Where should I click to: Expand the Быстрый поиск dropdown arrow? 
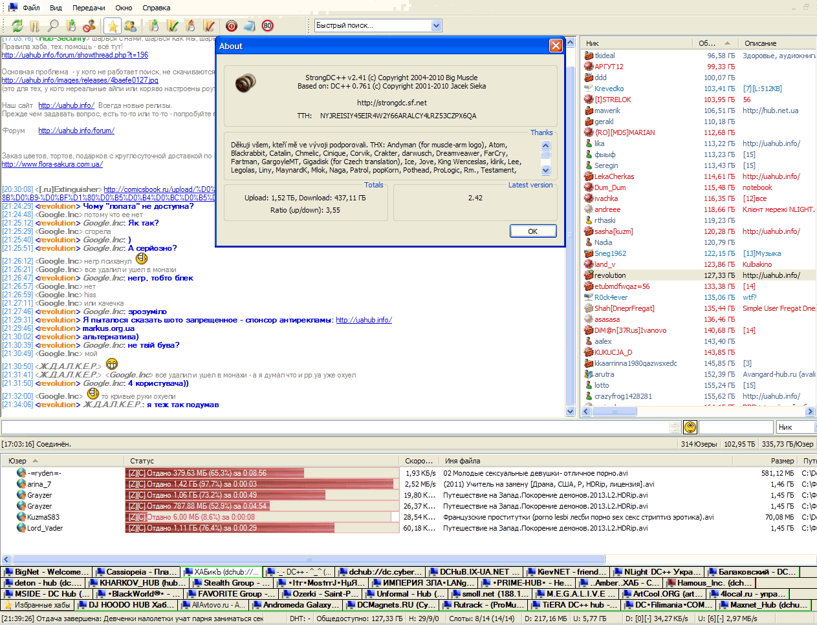tap(436, 26)
